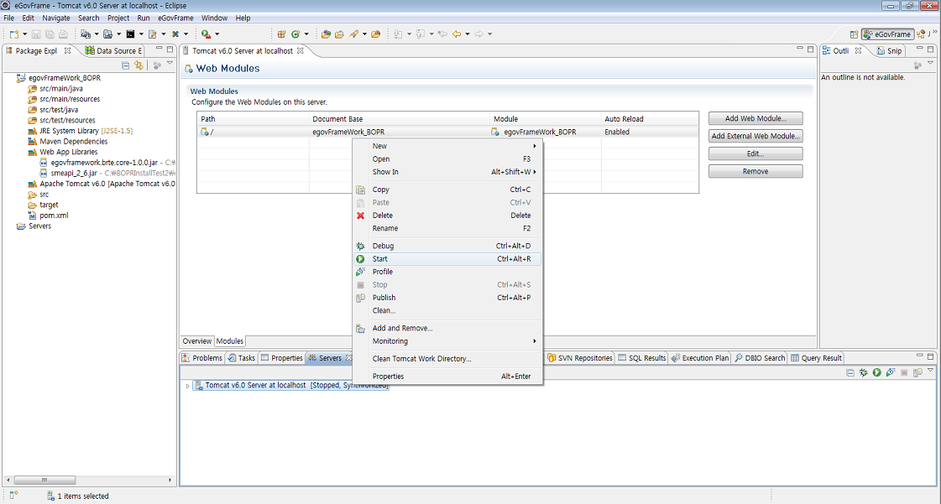The image size is (941, 504).
Task: Choose Start from the context menu
Action: click(380, 259)
